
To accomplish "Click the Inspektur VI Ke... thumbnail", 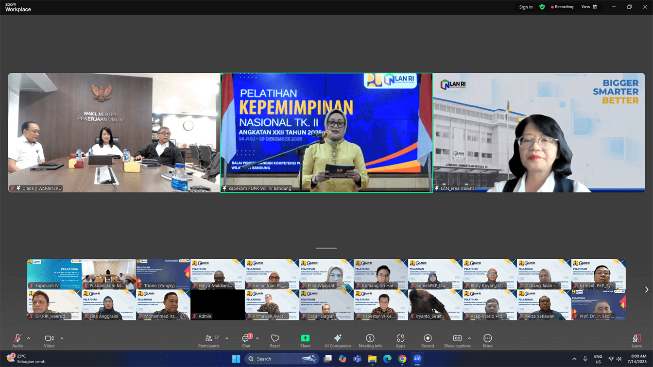I will point(381,305).
